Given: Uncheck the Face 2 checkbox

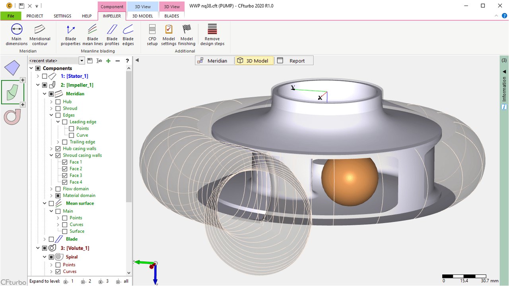Looking at the screenshot, I should pos(65,169).
